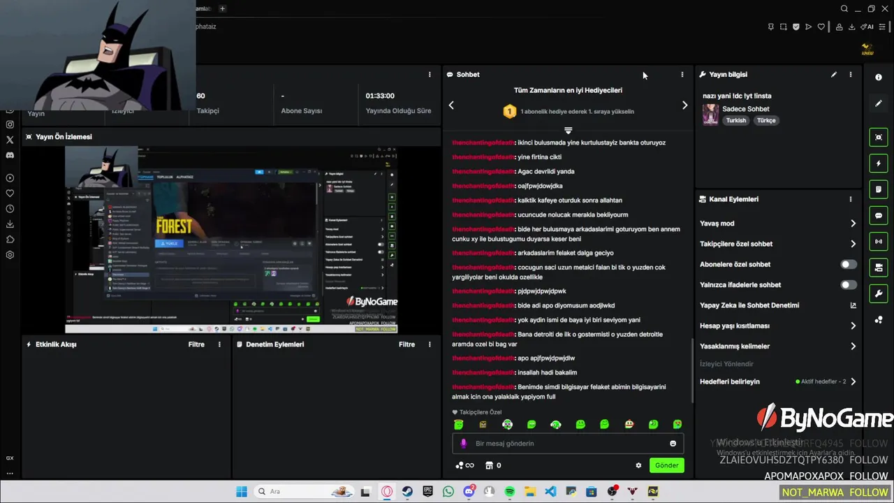Viewport: 894px width, 503px height.
Task: Click the Bir mesaj gönderin input field
Action: 568,444
